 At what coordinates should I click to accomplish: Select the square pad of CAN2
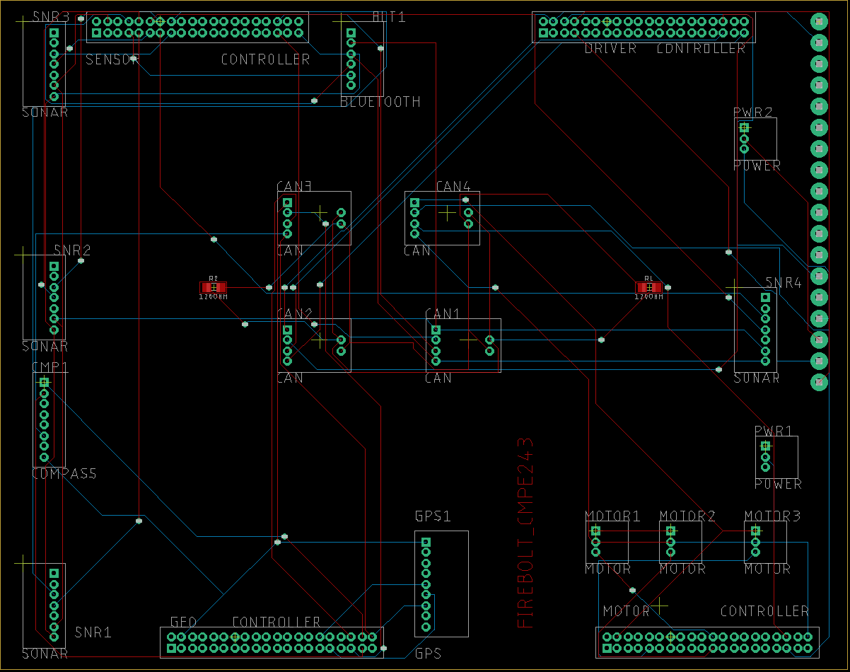[x=288, y=330]
